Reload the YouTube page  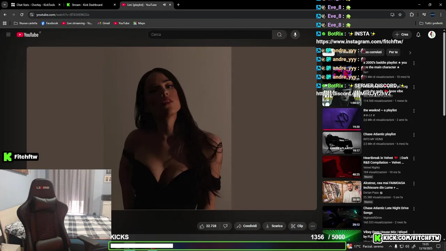click(x=22, y=15)
